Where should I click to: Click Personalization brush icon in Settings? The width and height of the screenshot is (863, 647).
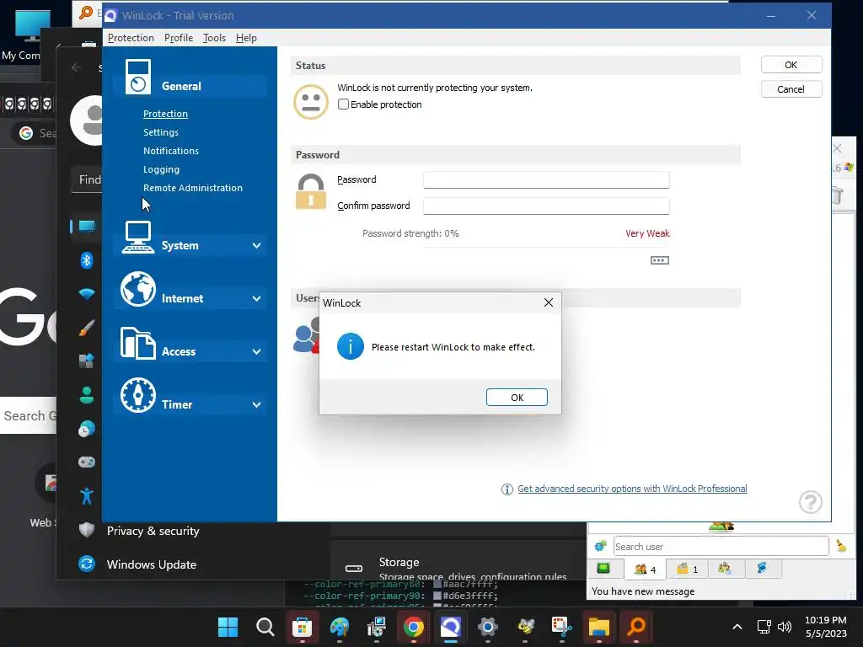click(87, 328)
